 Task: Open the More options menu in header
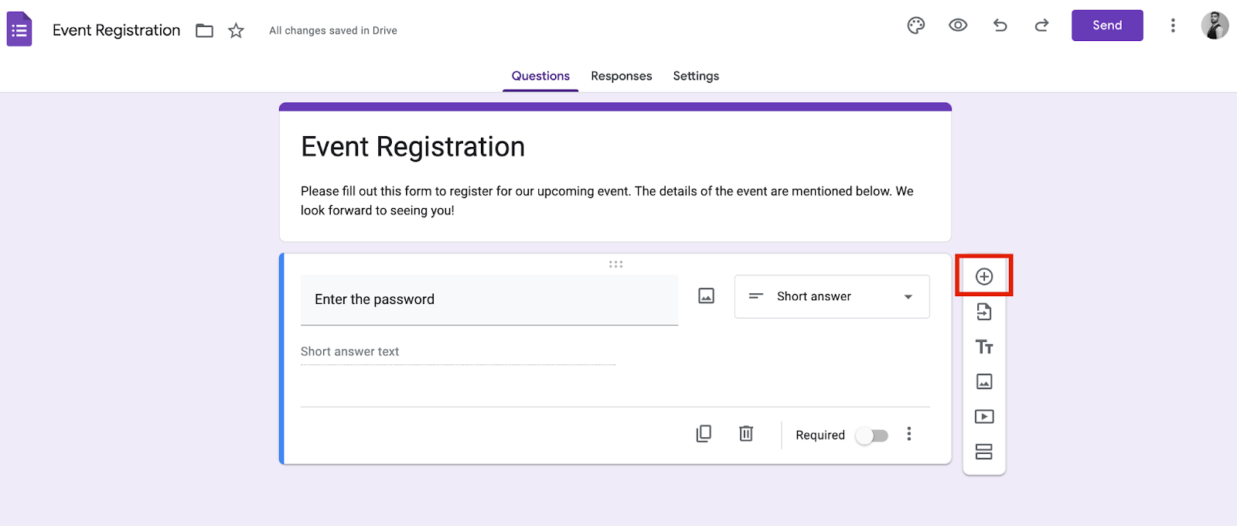(x=1173, y=26)
